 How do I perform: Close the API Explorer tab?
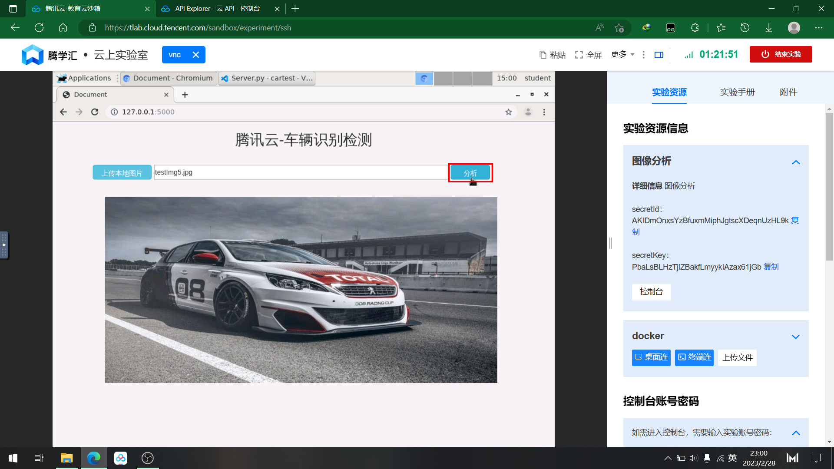[277, 9]
